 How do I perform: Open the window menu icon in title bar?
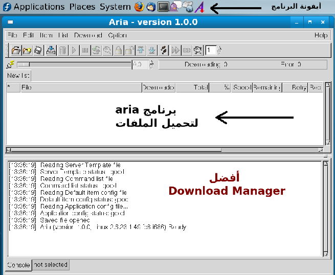click(x=10, y=22)
